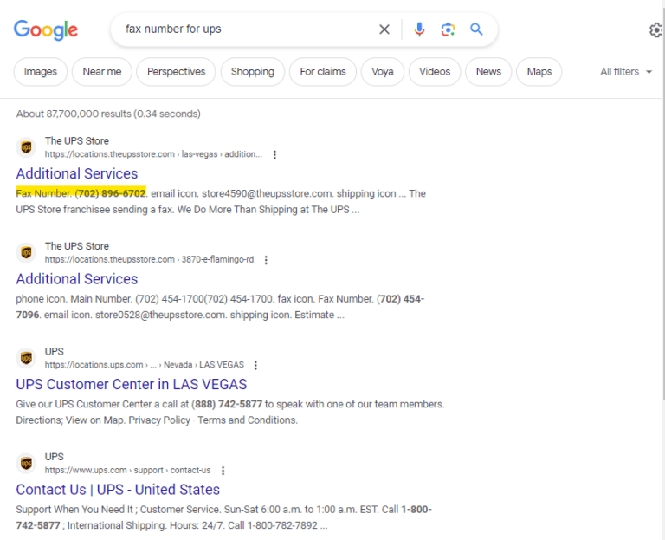Open the settings gear icon
The image size is (665, 540).
tap(655, 30)
